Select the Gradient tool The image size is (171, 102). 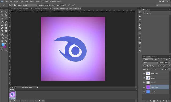[6, 28]
